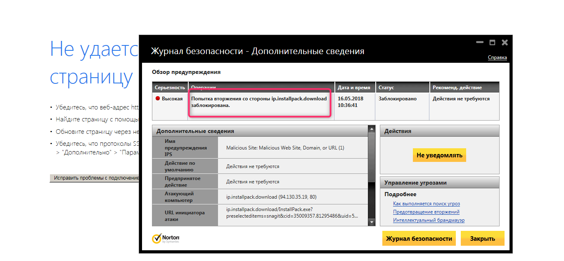This screenshot has height=261, width=564.
Task: Click the Заблокировано status cell
Action: point(403,106)
